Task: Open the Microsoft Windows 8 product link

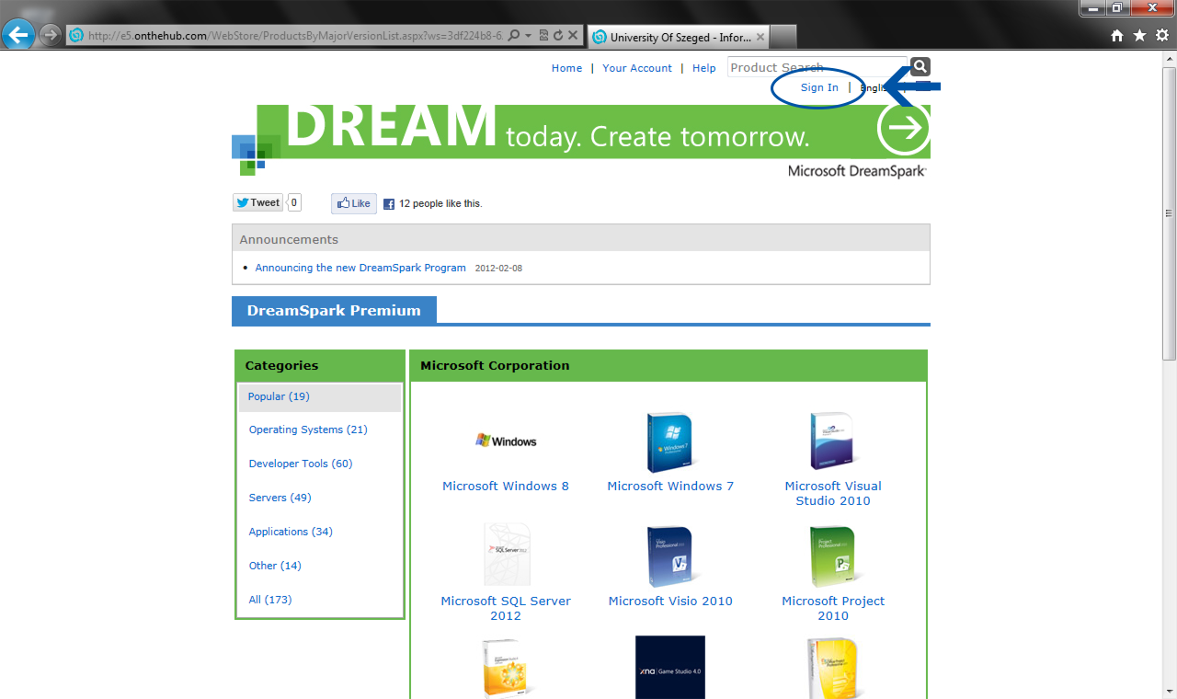Action: point(506,487)
